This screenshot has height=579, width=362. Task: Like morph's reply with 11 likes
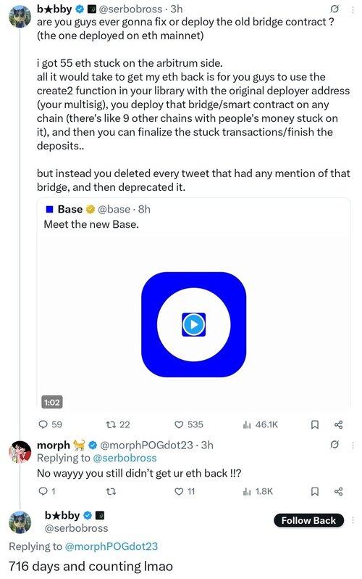[179, 491]
